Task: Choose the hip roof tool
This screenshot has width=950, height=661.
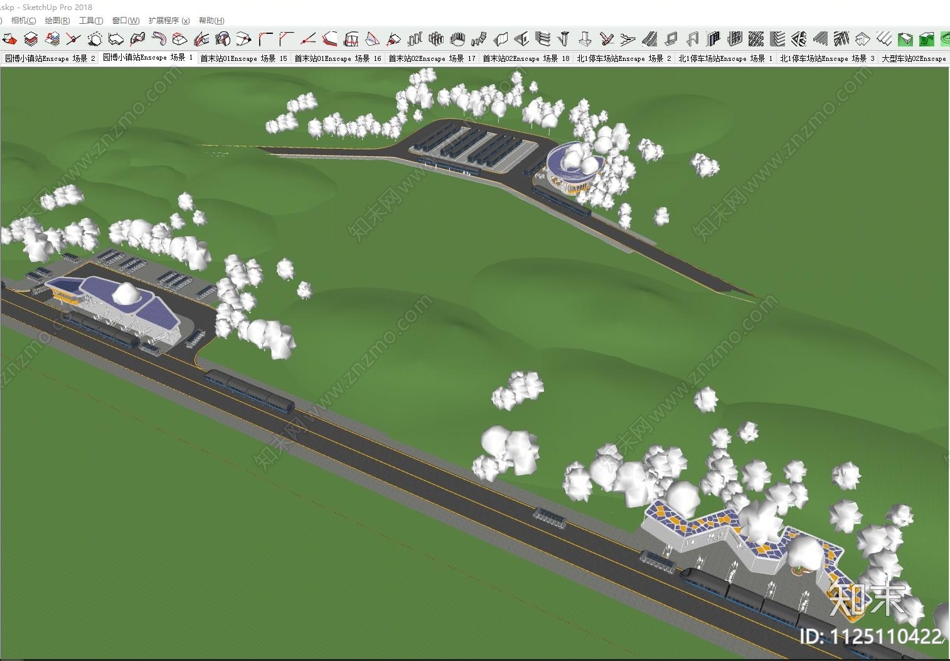Action: (x=863, y=40)
